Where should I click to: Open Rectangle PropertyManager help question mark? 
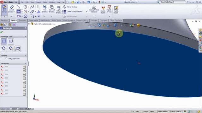pos(25,28)
